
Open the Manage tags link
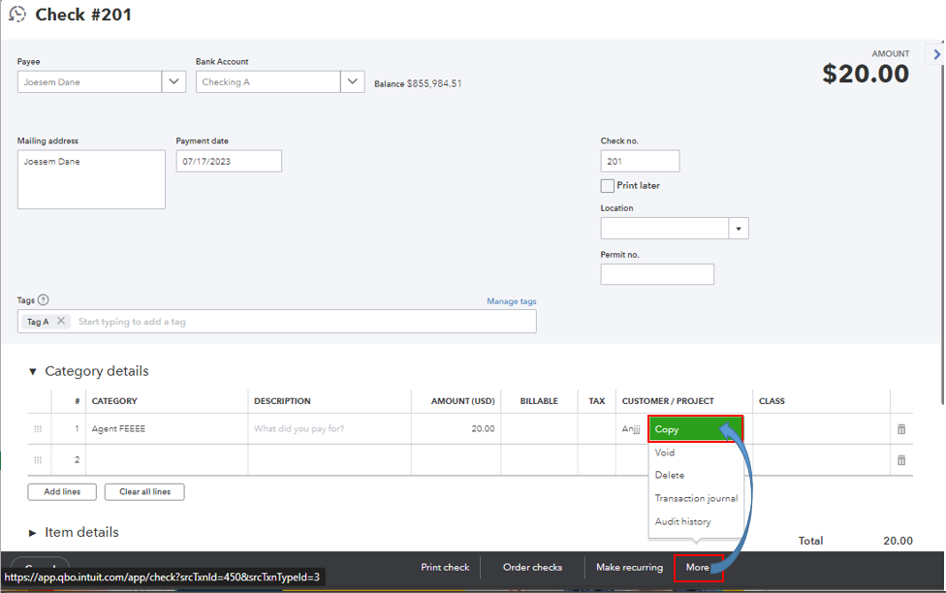(x=511, y=301)
